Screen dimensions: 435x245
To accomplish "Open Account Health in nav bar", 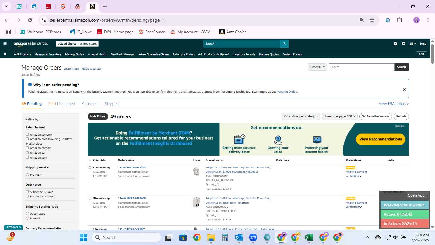I will pos(97,54).
